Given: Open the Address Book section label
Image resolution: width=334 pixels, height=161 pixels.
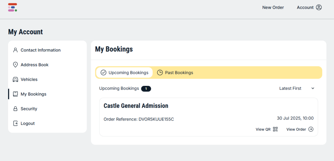Looking at the screenshot, I should click(x=35, y=65).
